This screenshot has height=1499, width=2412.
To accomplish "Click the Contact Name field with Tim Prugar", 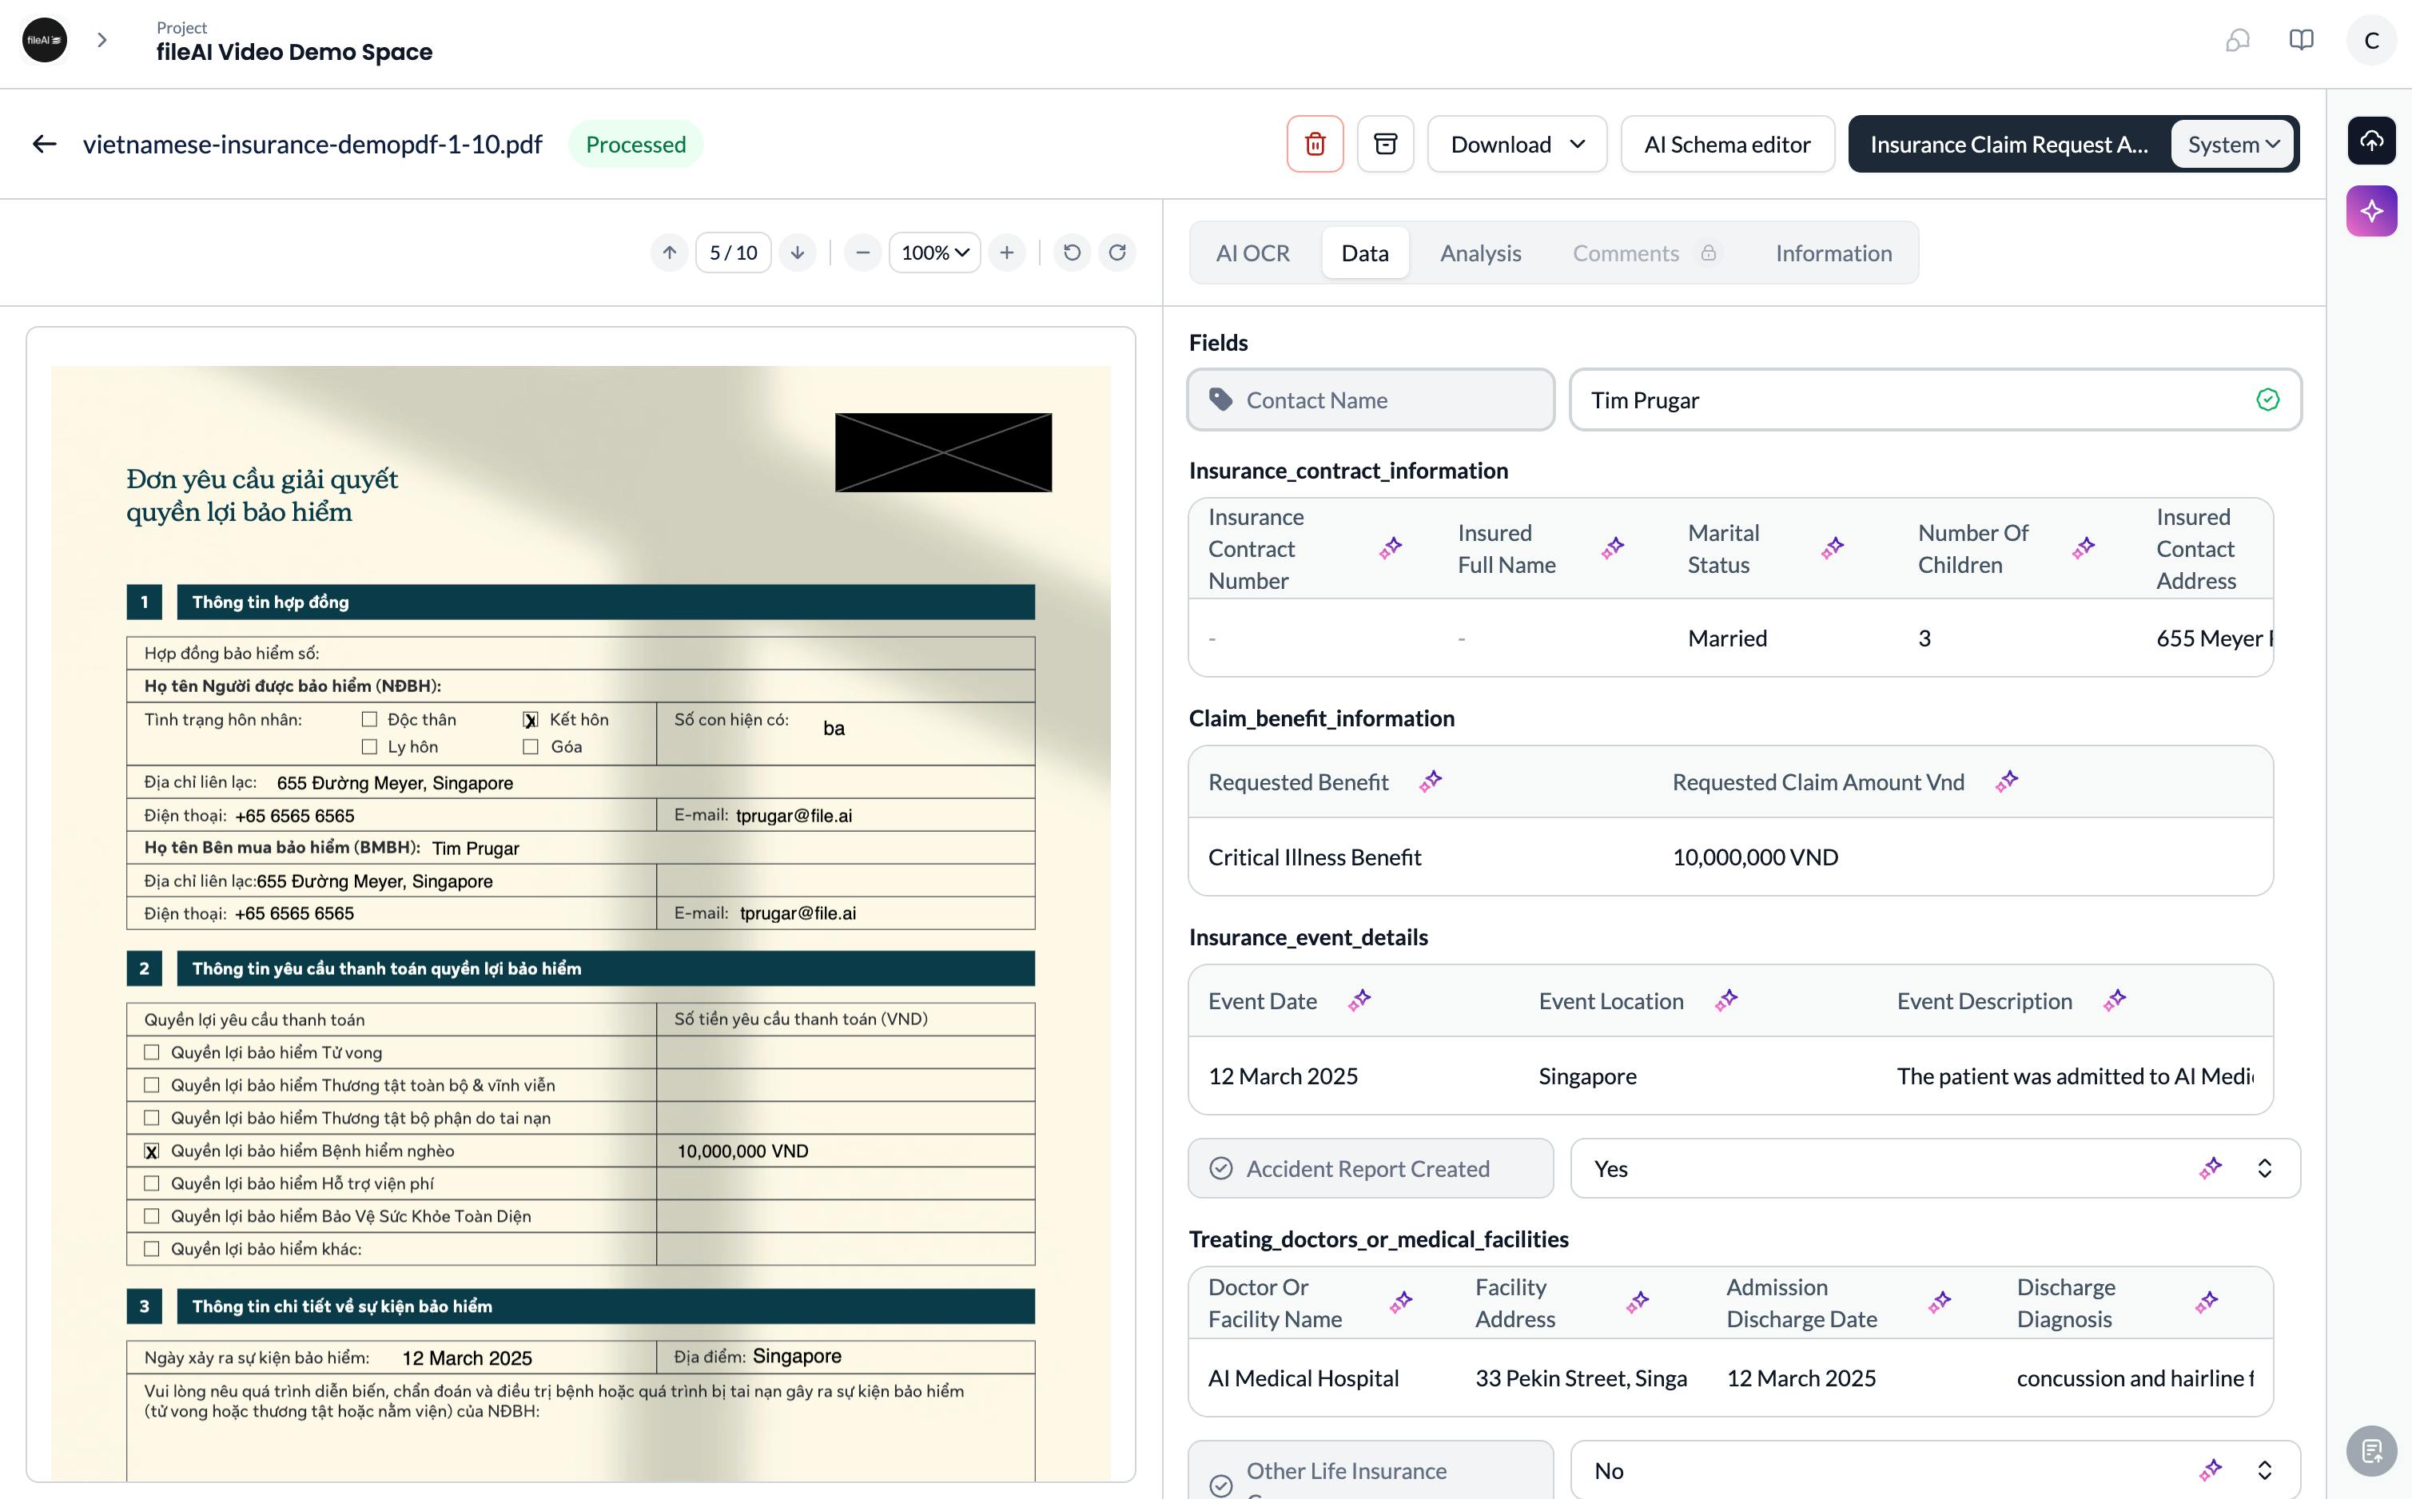I will pyautogui.click(x=1934, y=400).
